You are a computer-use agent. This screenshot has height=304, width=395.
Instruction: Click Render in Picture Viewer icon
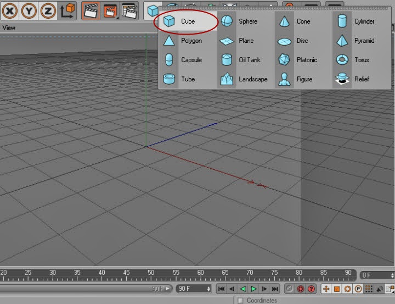[110, 11]
